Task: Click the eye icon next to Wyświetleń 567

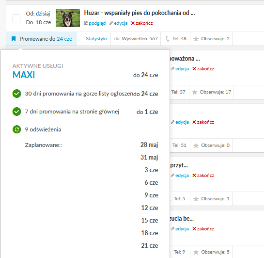Action: [117, 39]
